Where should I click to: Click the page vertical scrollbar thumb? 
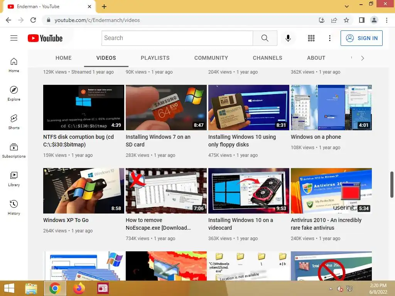click(392, 185)
